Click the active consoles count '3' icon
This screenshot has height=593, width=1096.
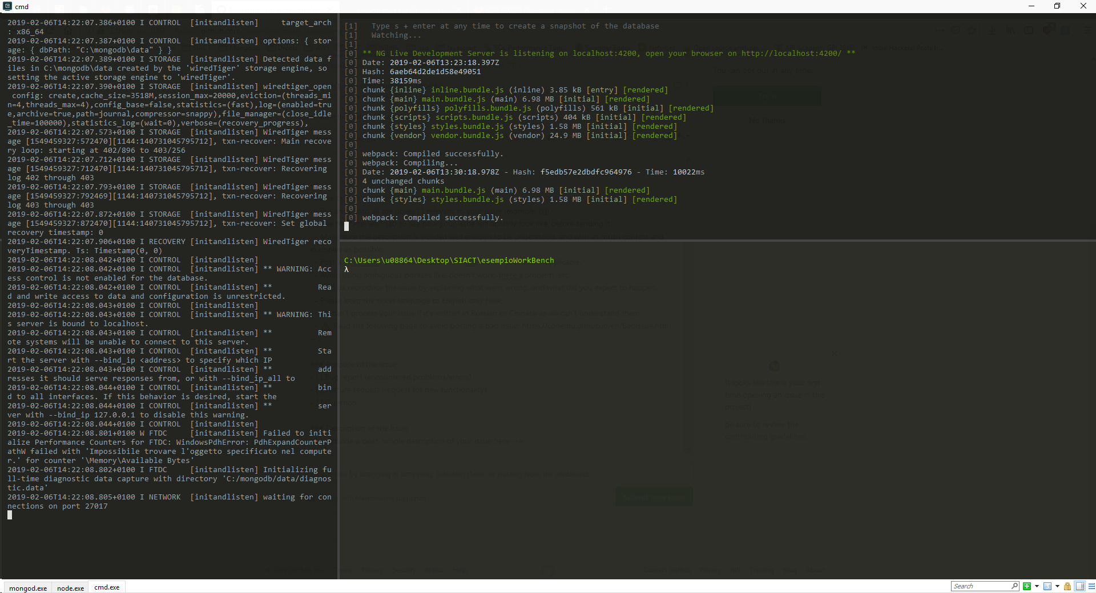click(1047, 586)
